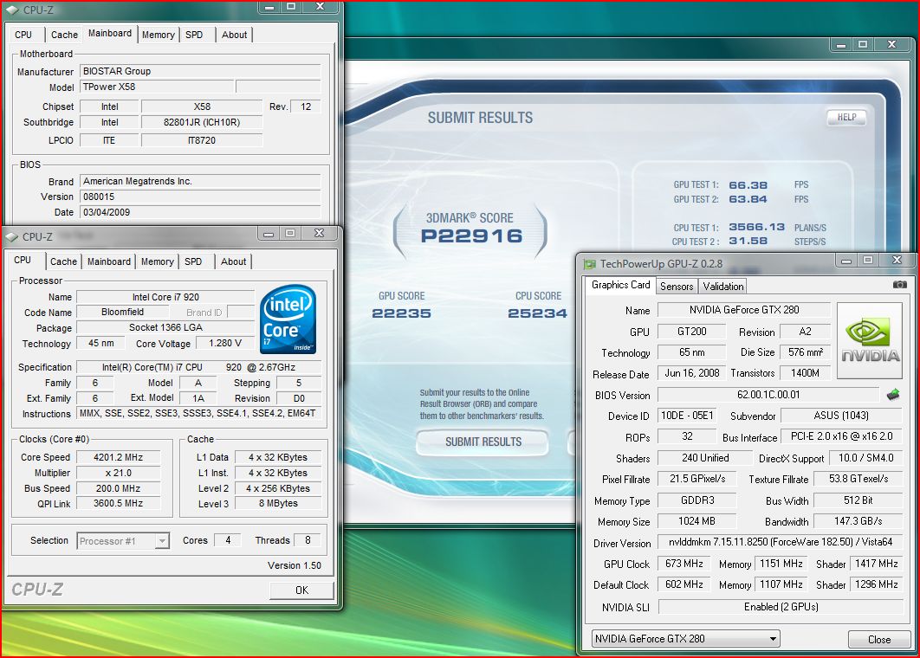
Task: Switch to the Sensors tab in GPU-Z
Action: [677, 287]
